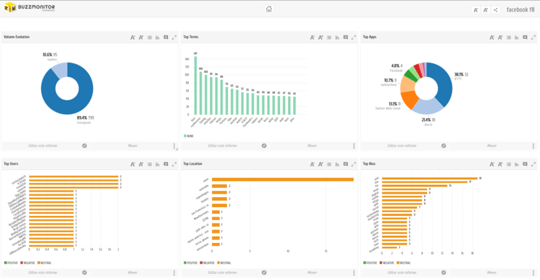The image size is (540, 280).
Task: Toggle NEUTRAL legend in Top Bios chart
Action: coord(404,262)
